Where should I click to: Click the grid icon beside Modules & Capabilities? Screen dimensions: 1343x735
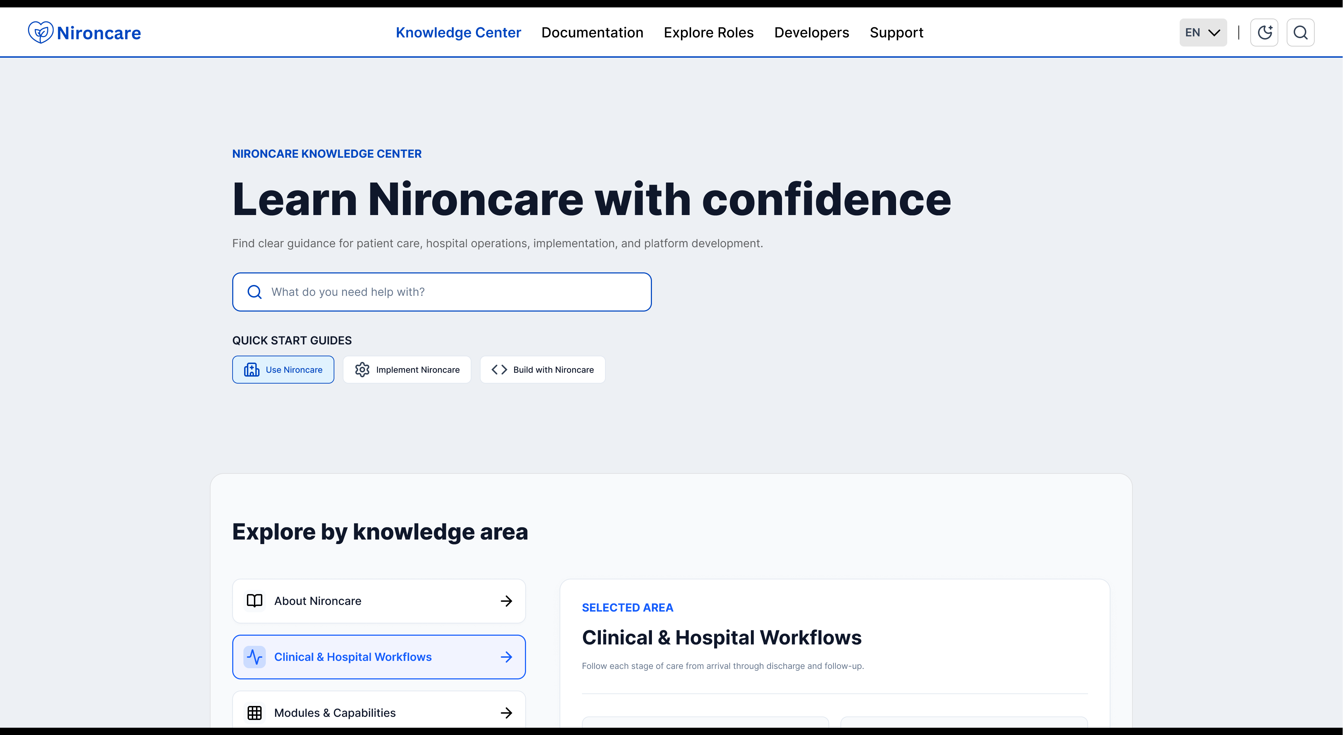pos(254,713)
